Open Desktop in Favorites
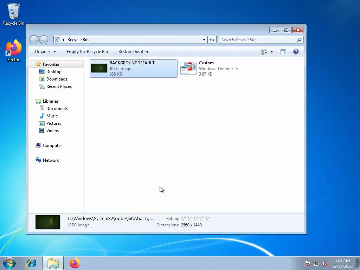The image size is (360, 270). [54, 72]
